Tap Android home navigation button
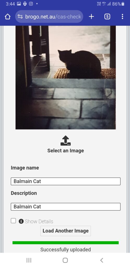The image size is (130, 268). coord(65,260)
